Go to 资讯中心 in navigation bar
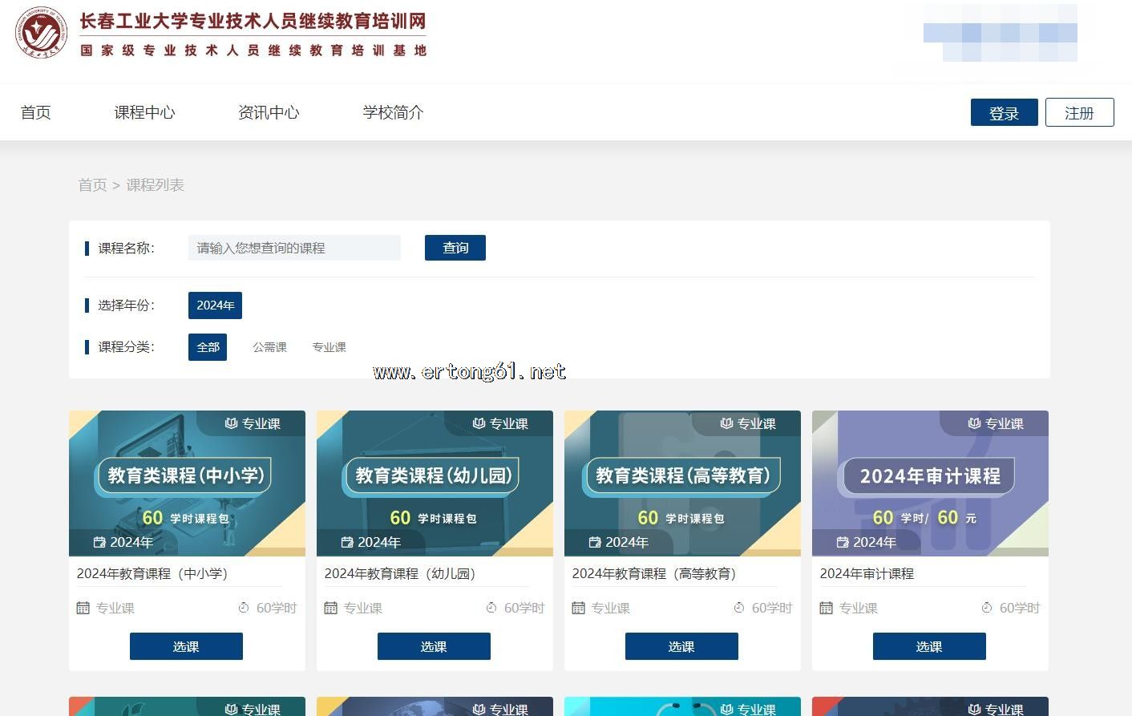The height and width of the screenshot is (716, 1132). 269,112
